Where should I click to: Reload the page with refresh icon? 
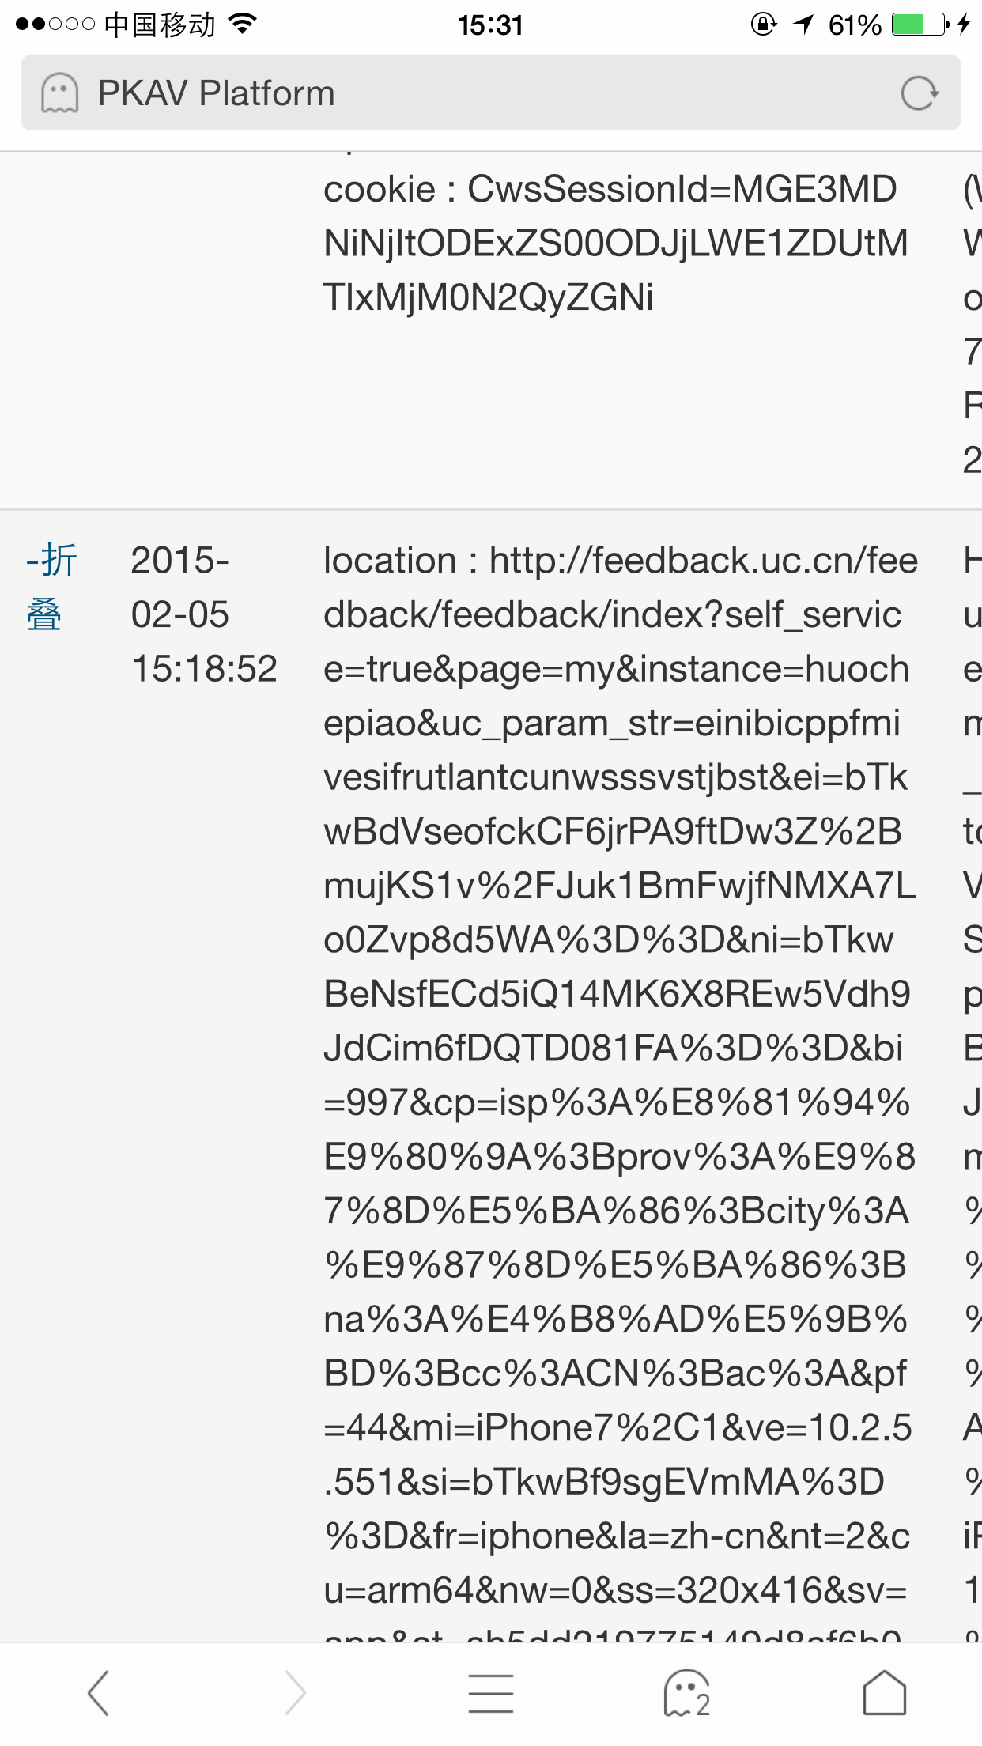point(919,93)
